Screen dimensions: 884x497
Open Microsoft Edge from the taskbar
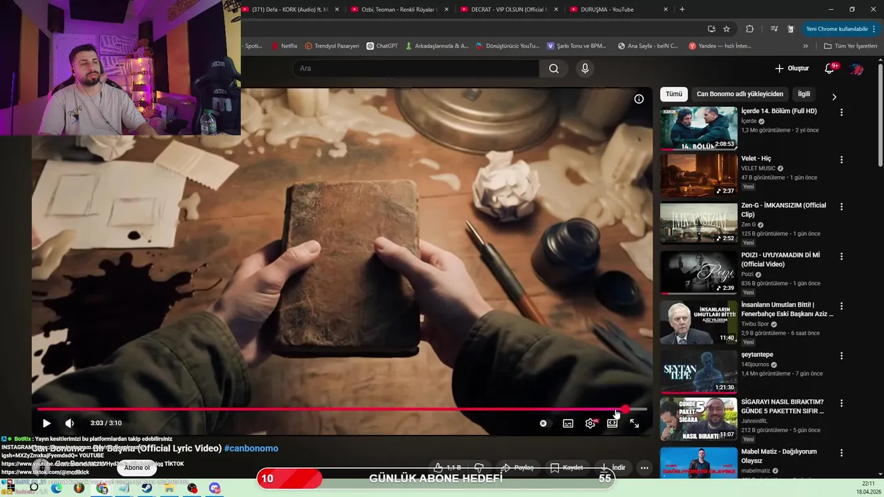pyautogui.click(x=57, y=488)
